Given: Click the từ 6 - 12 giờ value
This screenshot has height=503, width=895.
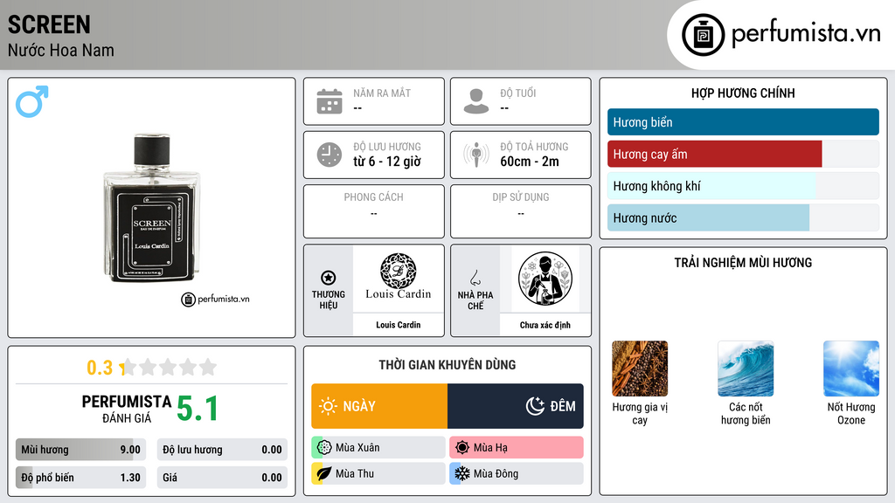Looking at the screenshot, I should pyautogui.click(x=387, y=162).
